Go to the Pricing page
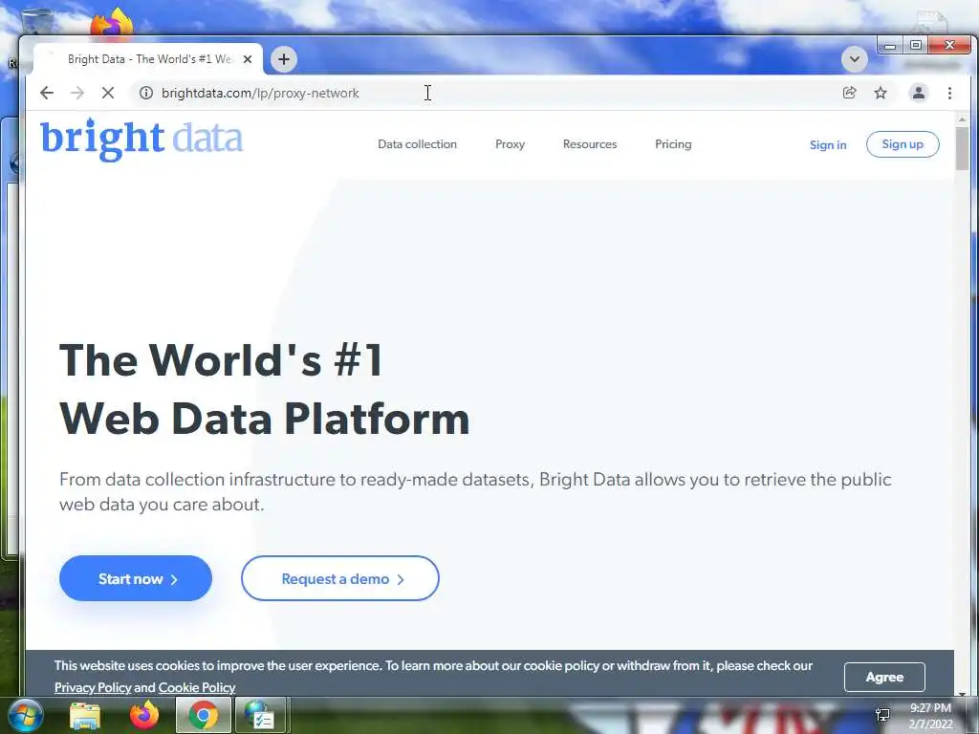 (673, 144)
